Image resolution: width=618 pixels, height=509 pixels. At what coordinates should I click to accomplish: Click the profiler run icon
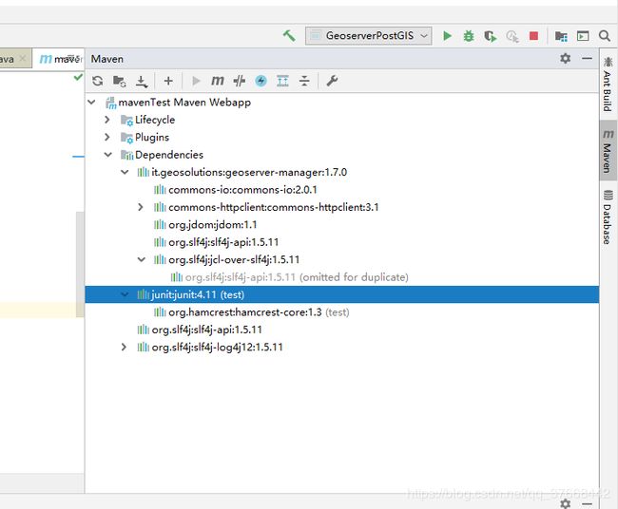(512, 36)
